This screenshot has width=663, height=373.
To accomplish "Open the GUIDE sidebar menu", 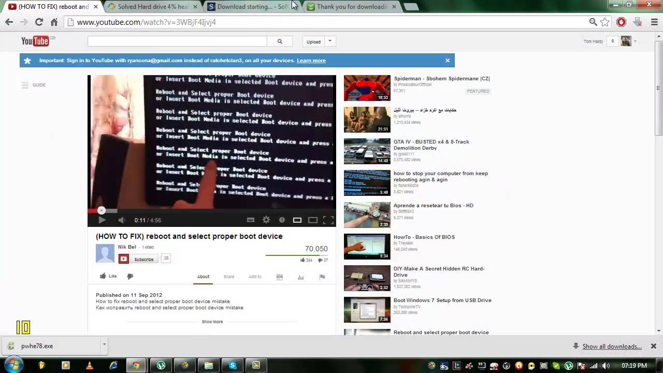I will pos(34,85).
